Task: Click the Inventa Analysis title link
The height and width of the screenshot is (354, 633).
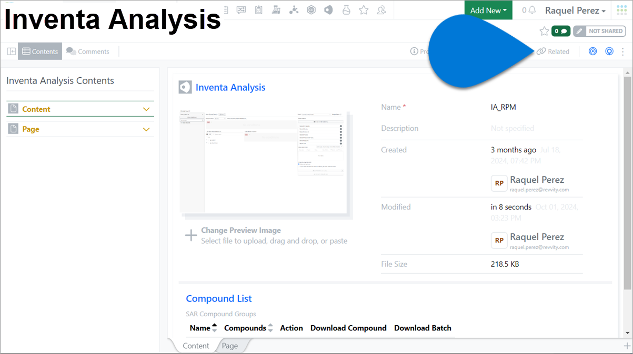Action: pos(230,87)
